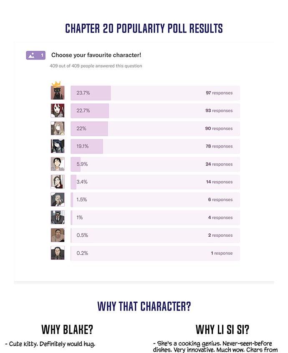Open the 78 responses count
Screen dimensions: 288x353
click(219, 146)
